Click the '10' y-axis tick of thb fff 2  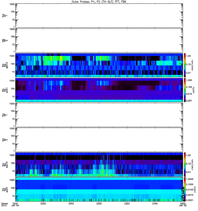[13, 45]
